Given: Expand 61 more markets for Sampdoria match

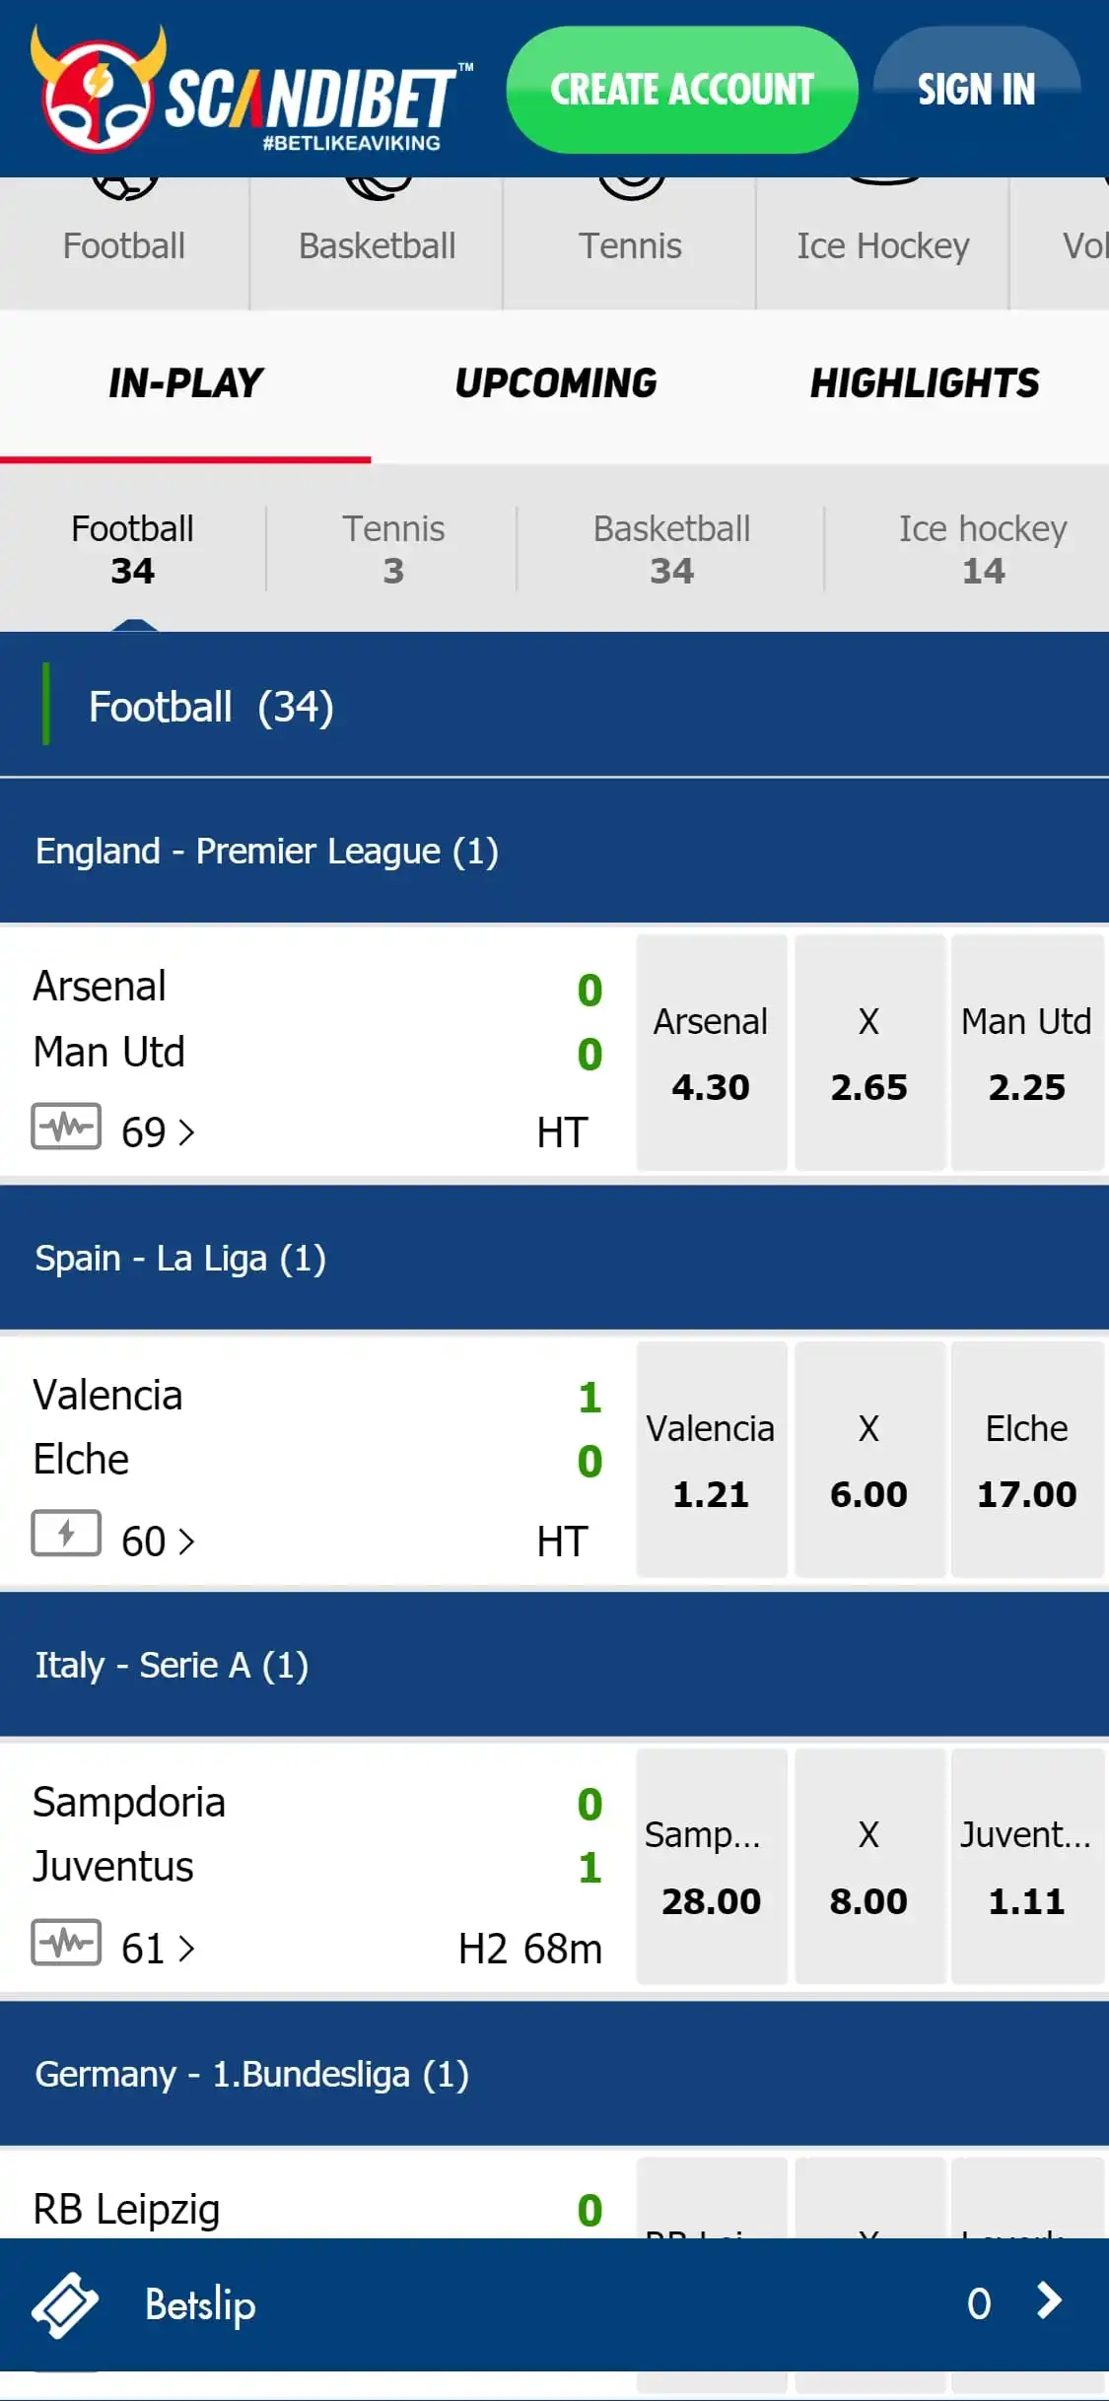Looking at the screenshot, I should point(158,1949).
